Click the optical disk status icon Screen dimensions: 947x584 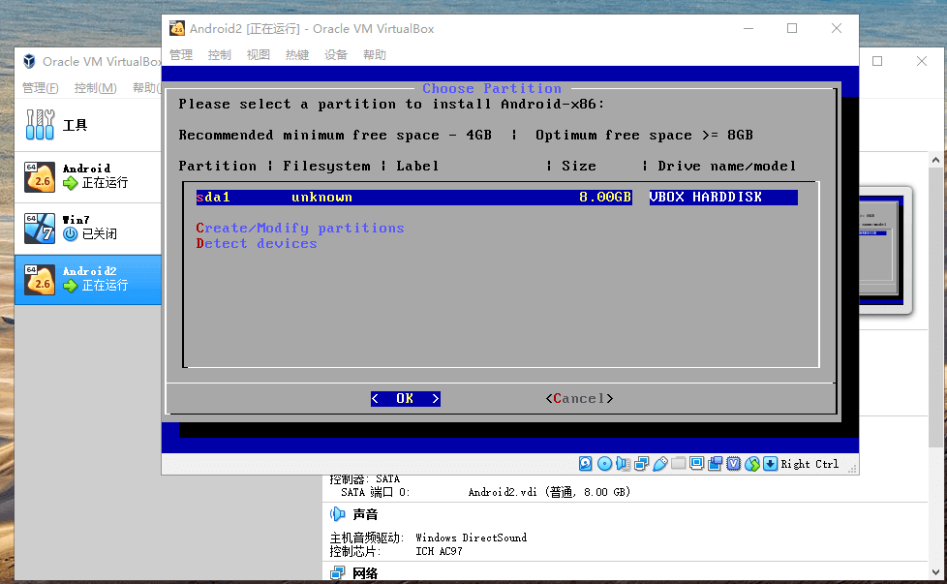click(604, 464)
